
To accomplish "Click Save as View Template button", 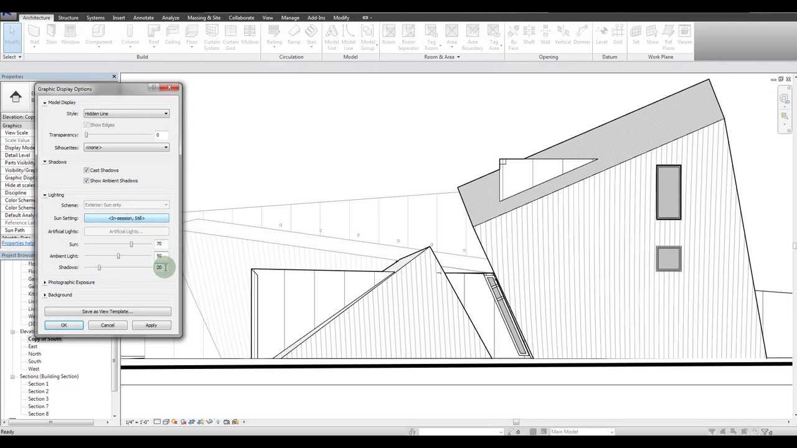I will pos(108,311).
